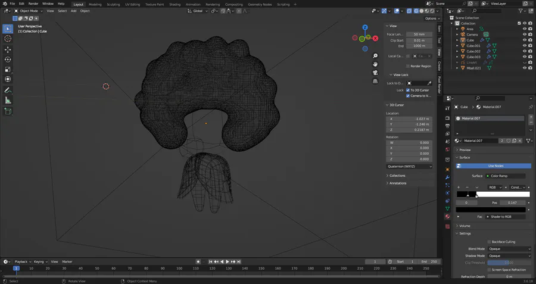Image resolution: width=536 pixels, height=284 pixels.
Task: Open Global transform orientation dropdown
Action: (x=198, y=11)
